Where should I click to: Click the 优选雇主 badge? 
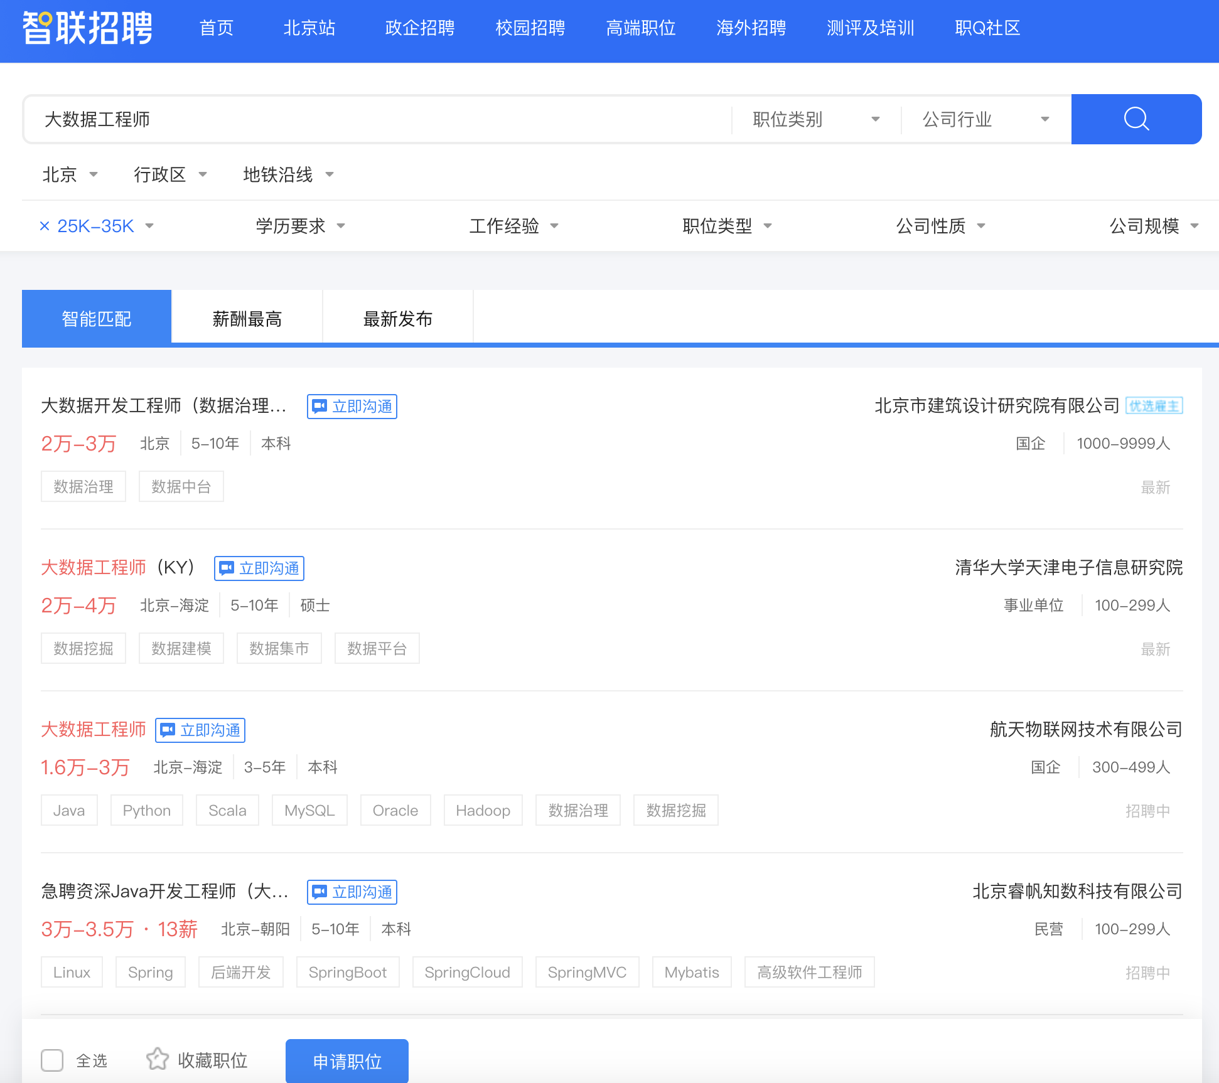pyautogui.click(x=1154, y=406)
